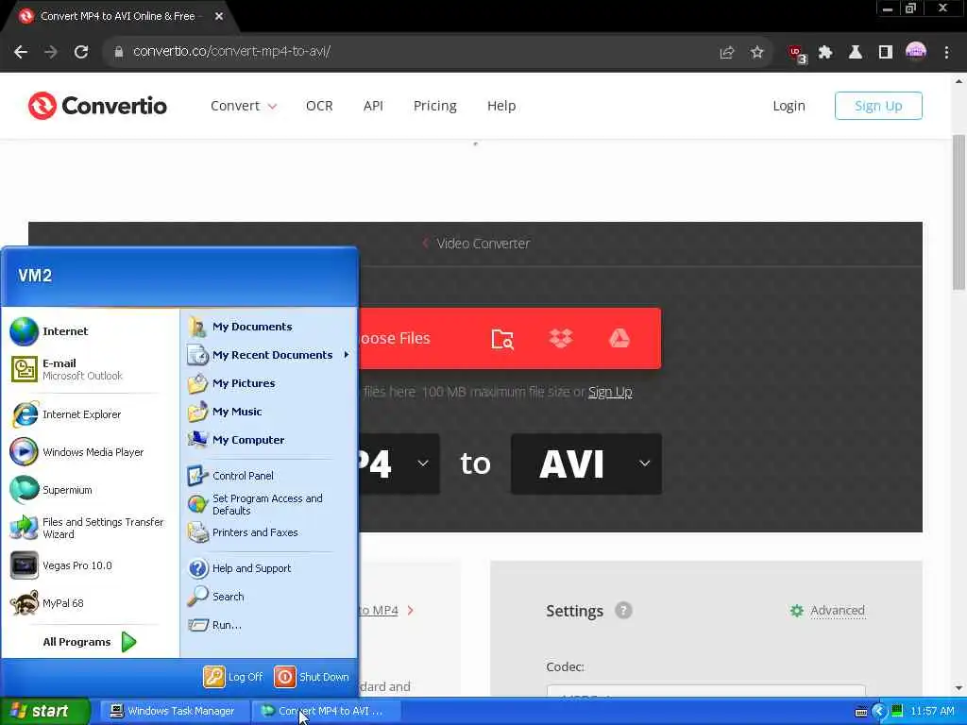Click the Login link
The image size is (967, 725).
[789, 106]
